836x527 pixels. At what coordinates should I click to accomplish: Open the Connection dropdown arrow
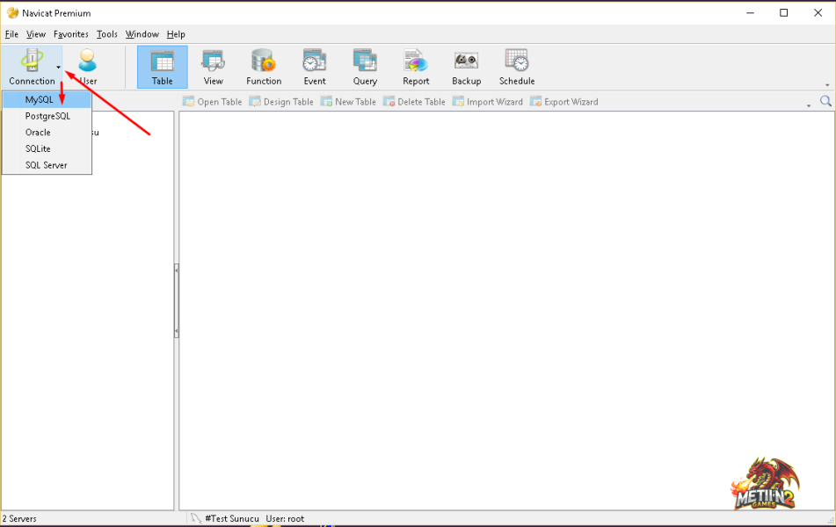[x=59, y=67]
